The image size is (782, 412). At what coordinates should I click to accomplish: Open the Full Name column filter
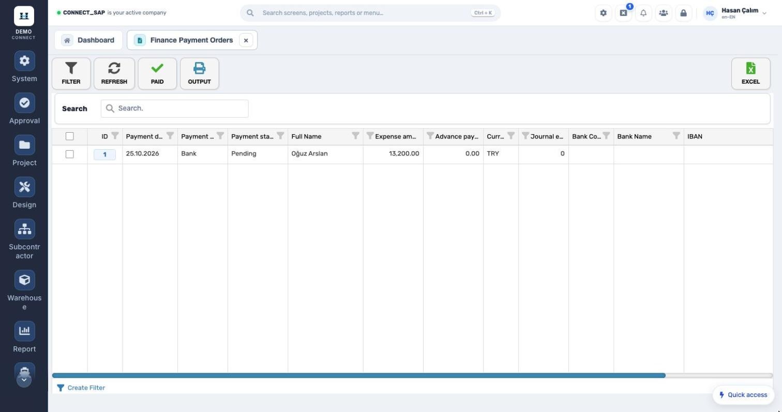[x=356, y=136]
